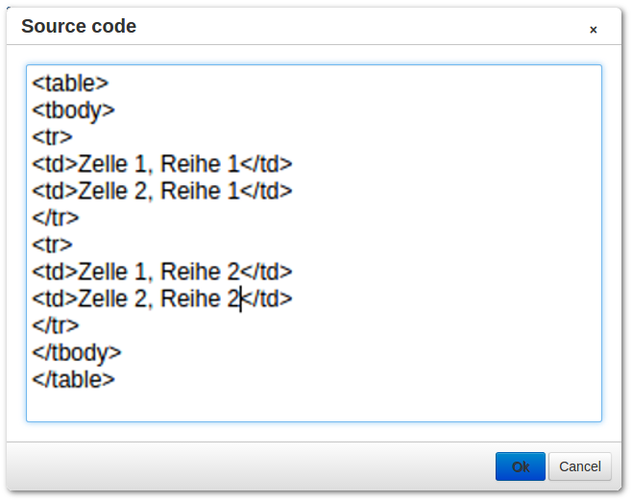The image size is (632, 501).
Task: Click the Cancel button
Action: click(579, 466)
